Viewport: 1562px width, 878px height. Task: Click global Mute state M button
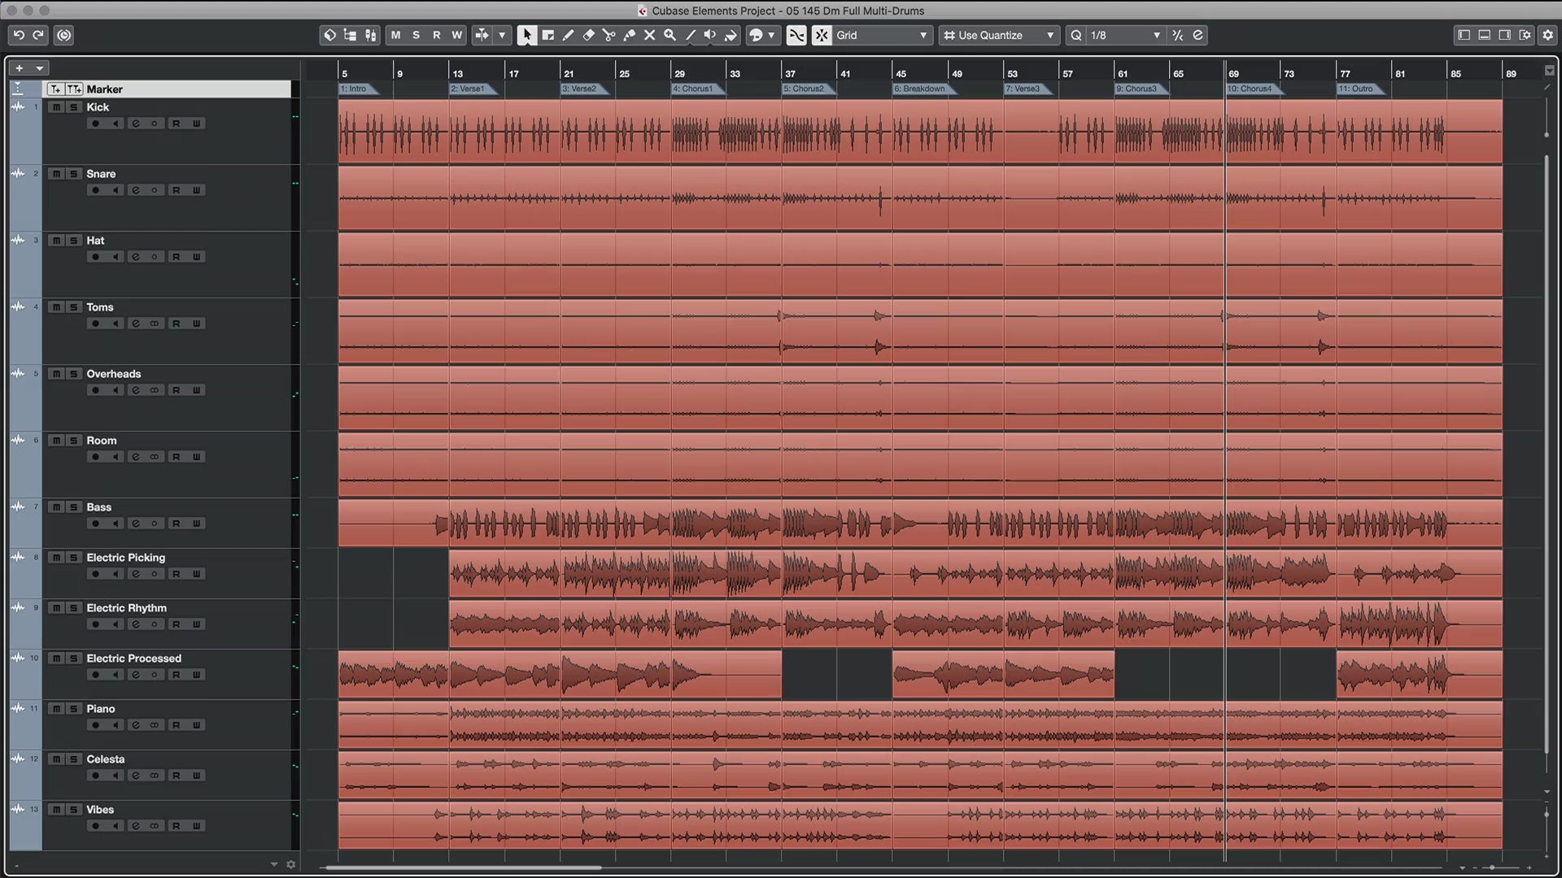pyautogui.click(x=395, y=35)
